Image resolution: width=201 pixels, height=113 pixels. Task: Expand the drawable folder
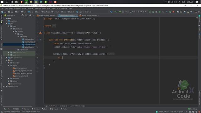pyautogui.click(x=9, y=63)
